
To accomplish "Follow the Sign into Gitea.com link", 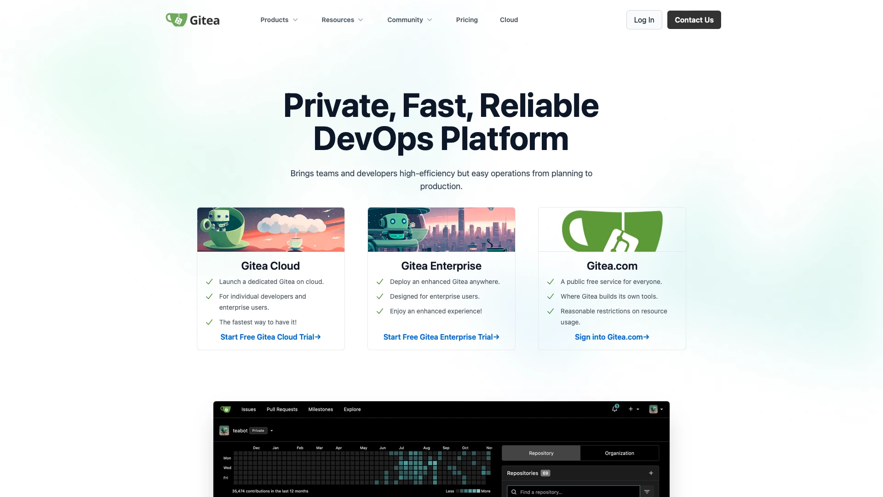I will click(612, 337).
